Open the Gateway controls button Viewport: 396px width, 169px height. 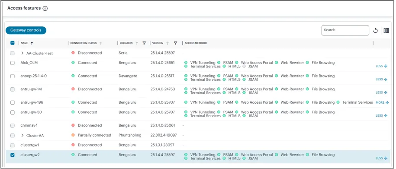(26, 30)
